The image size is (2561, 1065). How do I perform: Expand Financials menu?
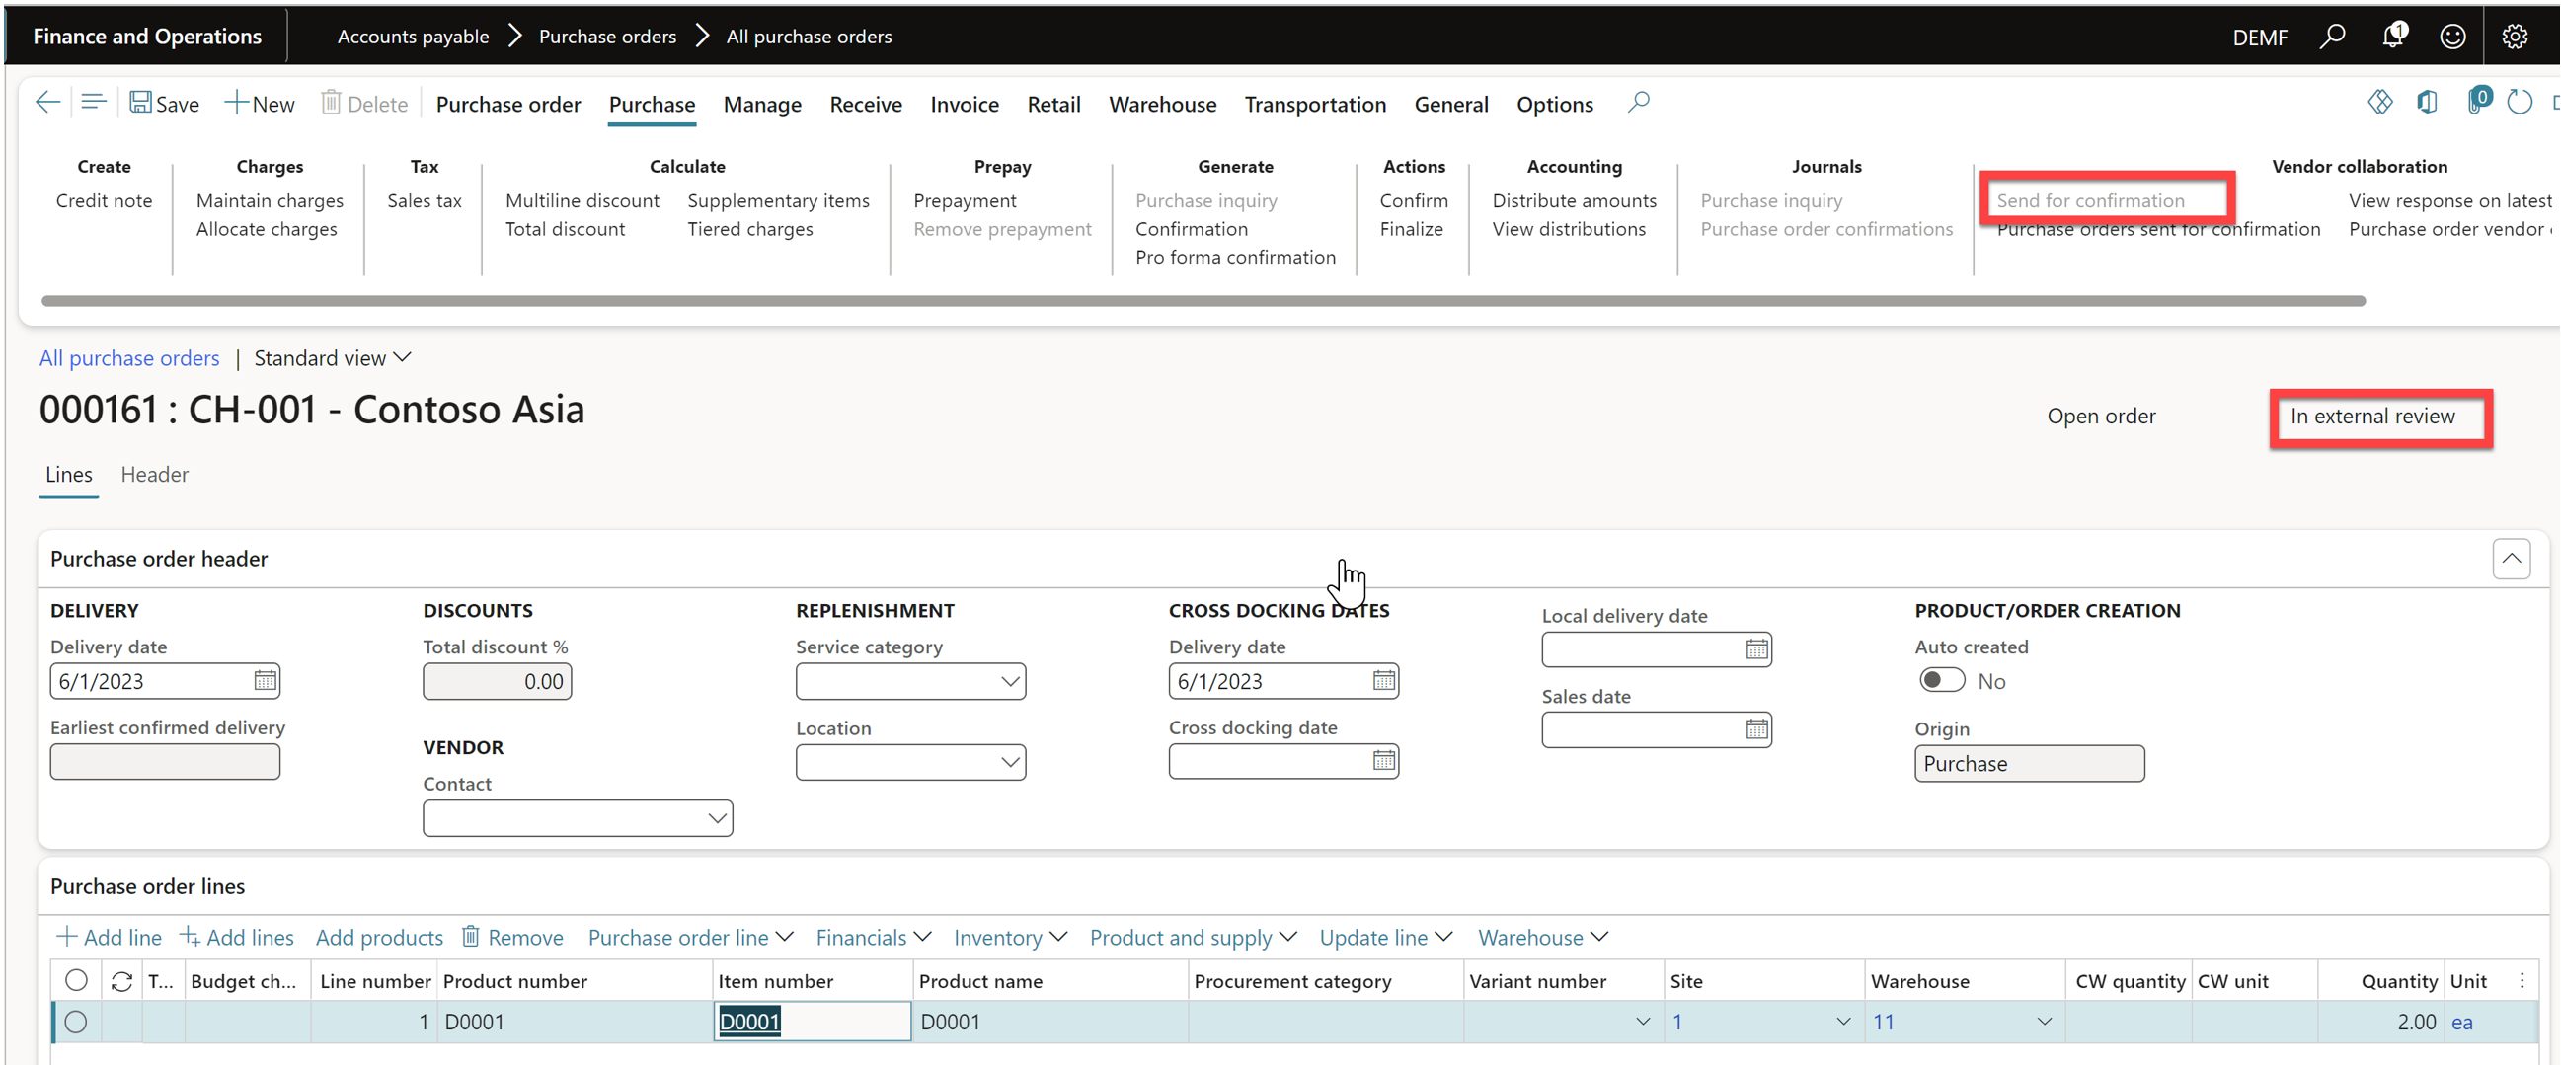pos(873,937)
